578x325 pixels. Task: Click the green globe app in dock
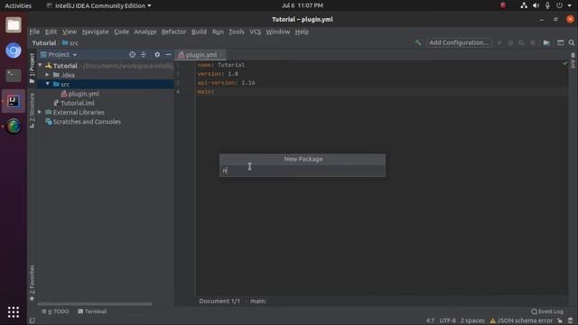point(14,126)
